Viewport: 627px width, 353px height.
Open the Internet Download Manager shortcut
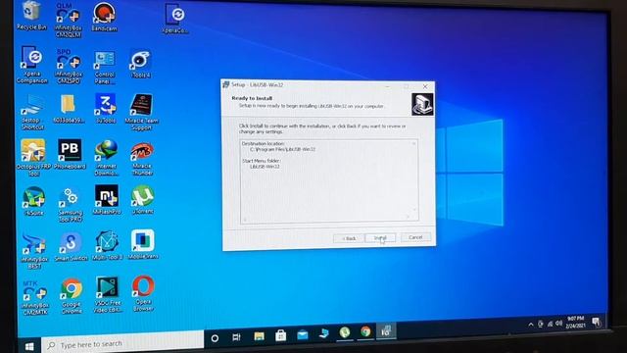(106, 158)
